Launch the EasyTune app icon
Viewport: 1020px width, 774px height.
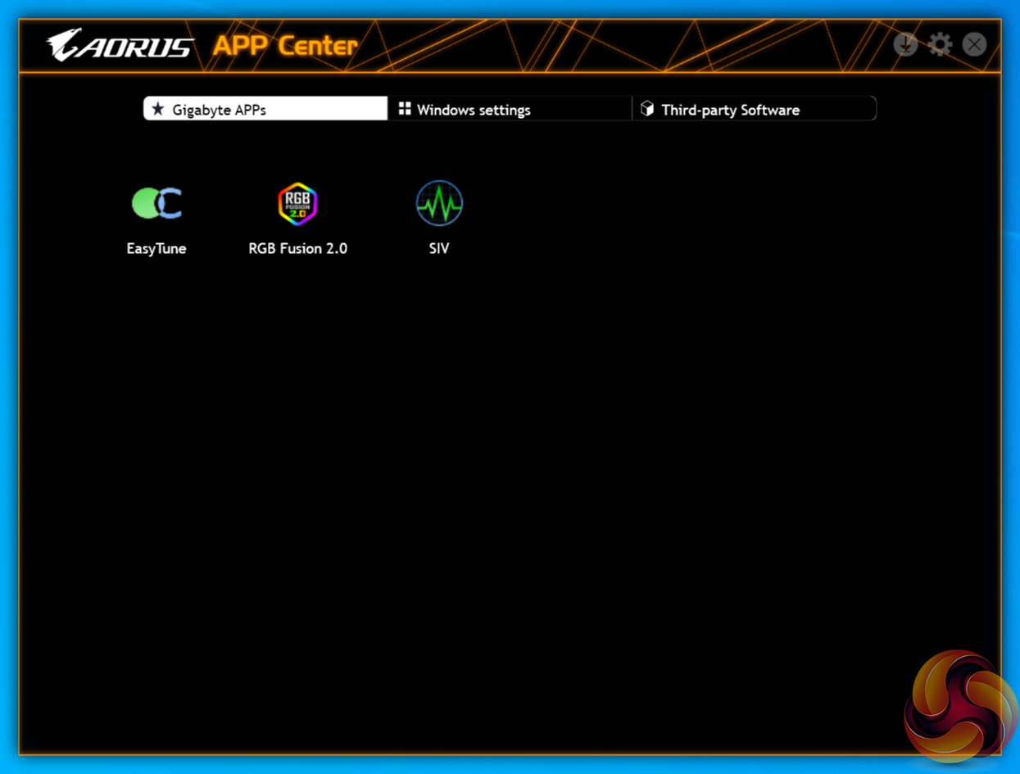pos(156,203)
